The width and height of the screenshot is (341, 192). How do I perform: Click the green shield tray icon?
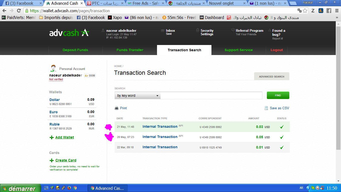(x=313, y=188)
